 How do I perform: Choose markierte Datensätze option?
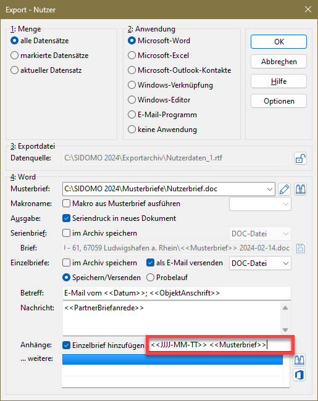pos(14,56)
